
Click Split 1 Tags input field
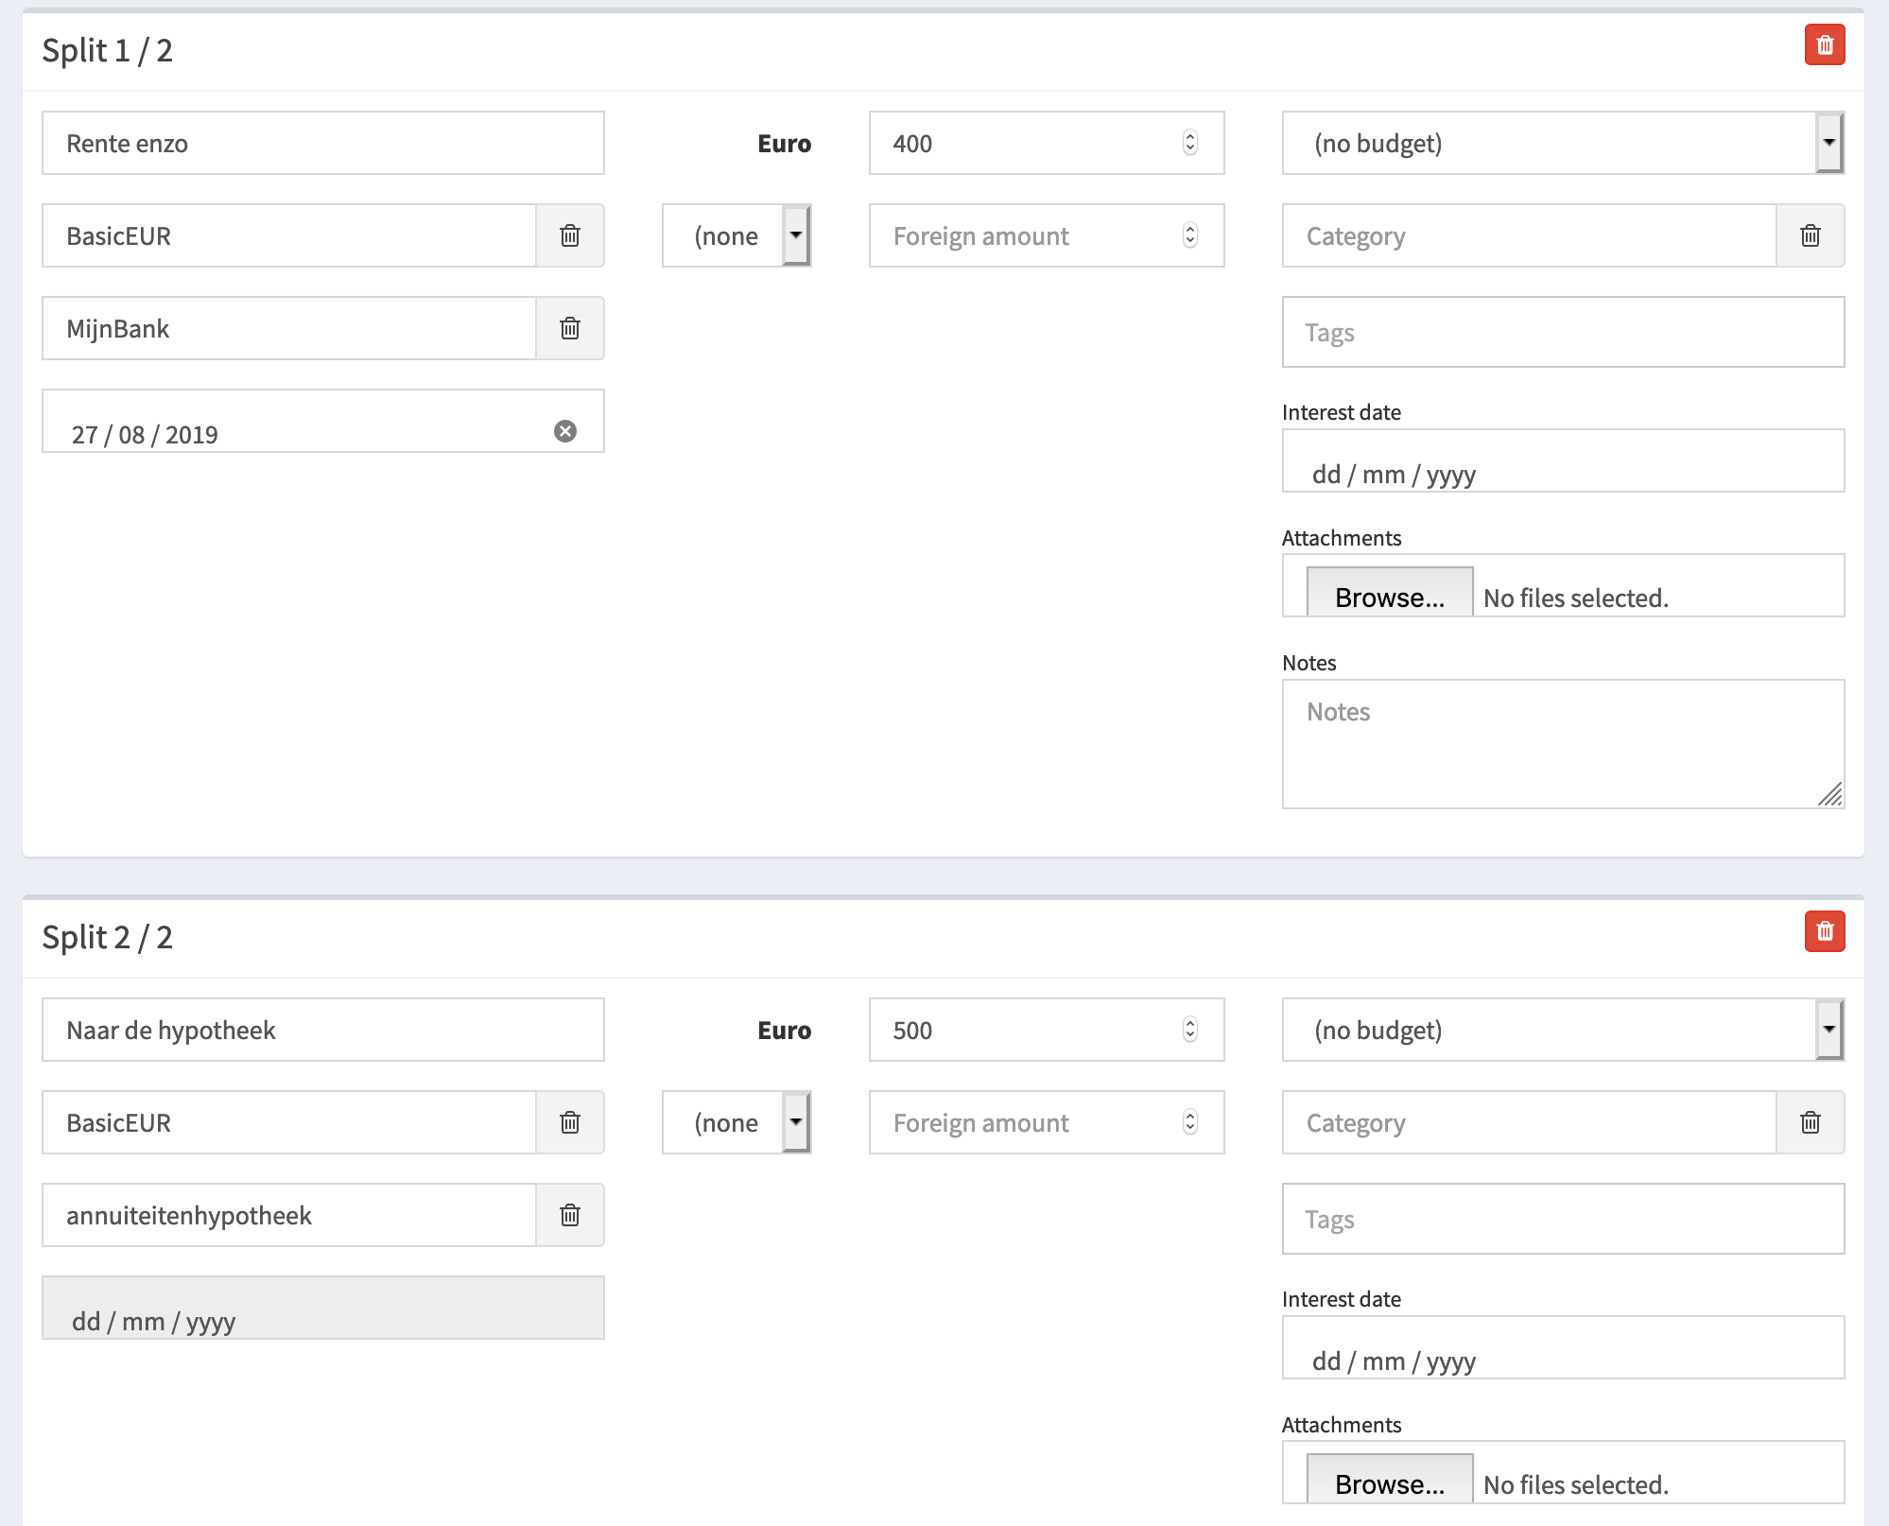1562,332
